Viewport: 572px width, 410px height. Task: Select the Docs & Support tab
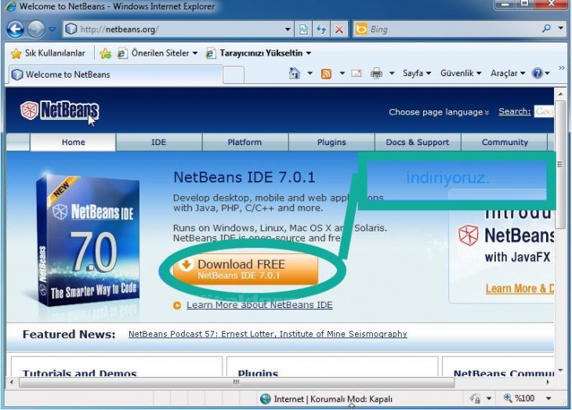[x=418, y=143]
